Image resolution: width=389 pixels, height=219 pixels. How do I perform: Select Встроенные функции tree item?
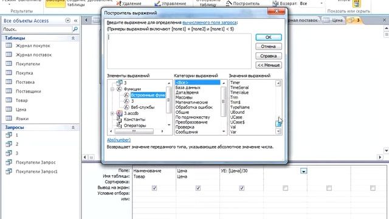[148, 95]
